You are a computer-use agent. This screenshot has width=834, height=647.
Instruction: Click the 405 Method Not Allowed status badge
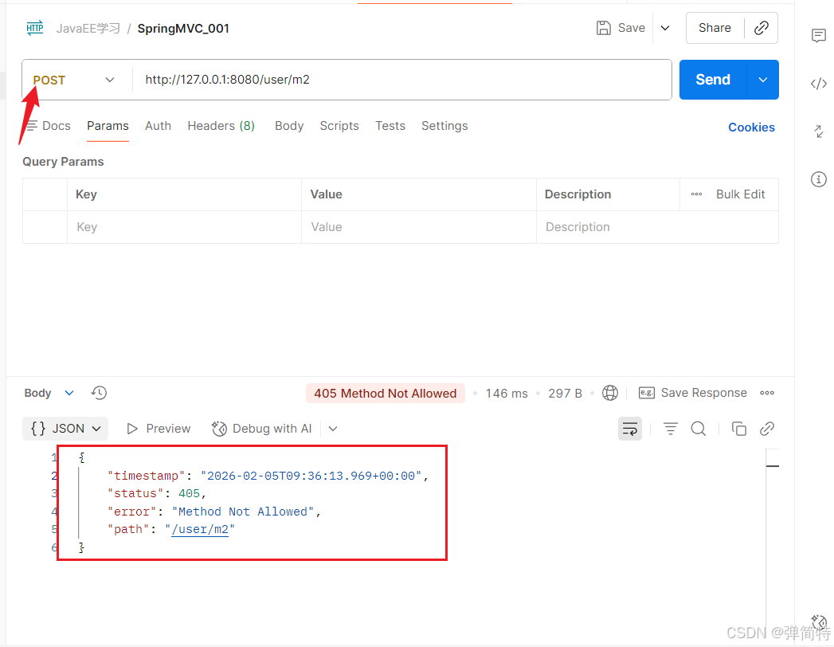pyautogui.click(x=385, y=393)
